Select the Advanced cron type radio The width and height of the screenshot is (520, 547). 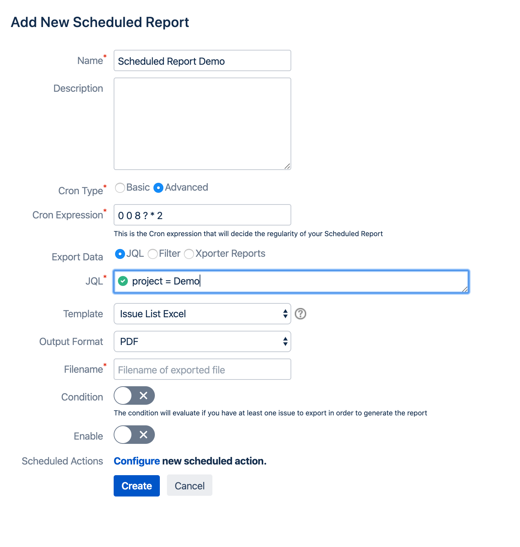click(158, 187)
